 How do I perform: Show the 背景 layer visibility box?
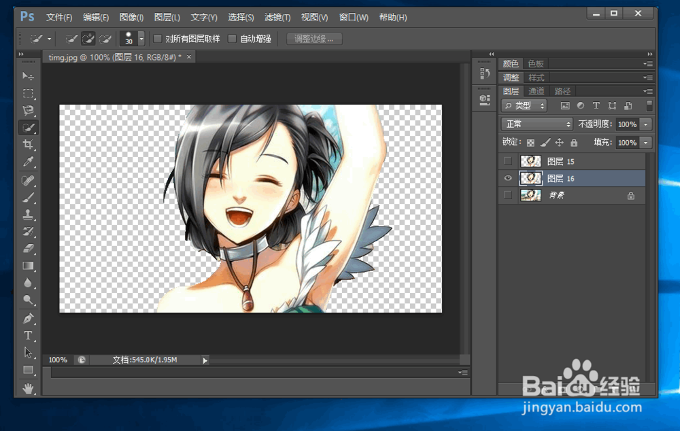click(x=508, y=196)
